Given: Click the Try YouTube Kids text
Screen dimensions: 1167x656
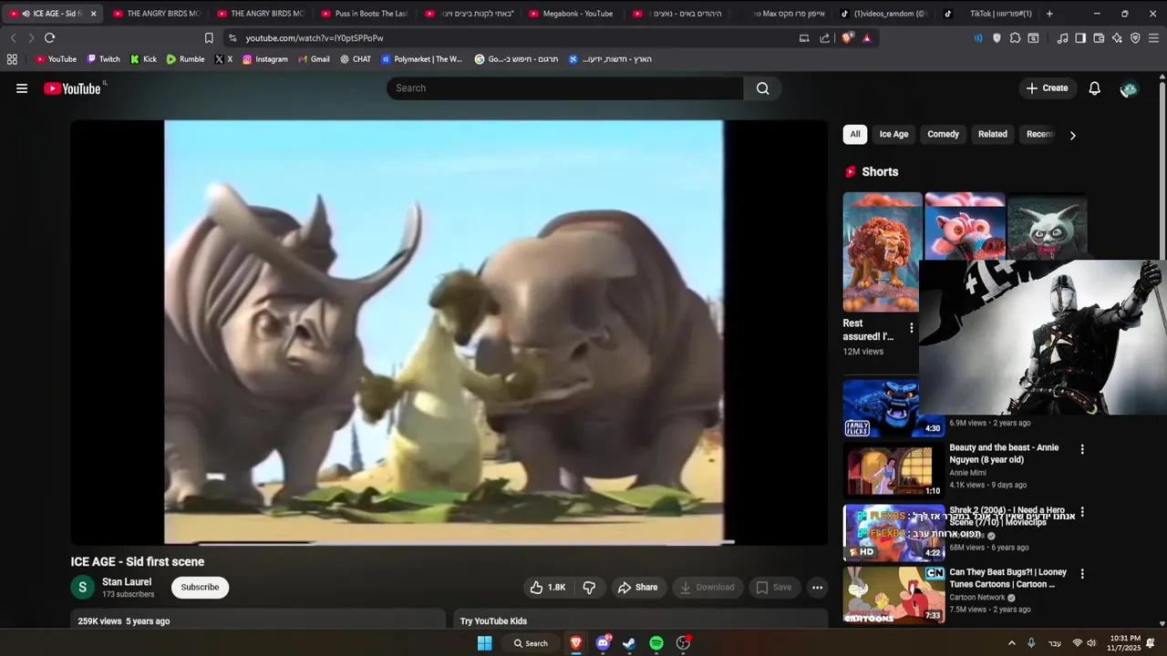Looking at the screenshot, I should [x=493, y=621].
